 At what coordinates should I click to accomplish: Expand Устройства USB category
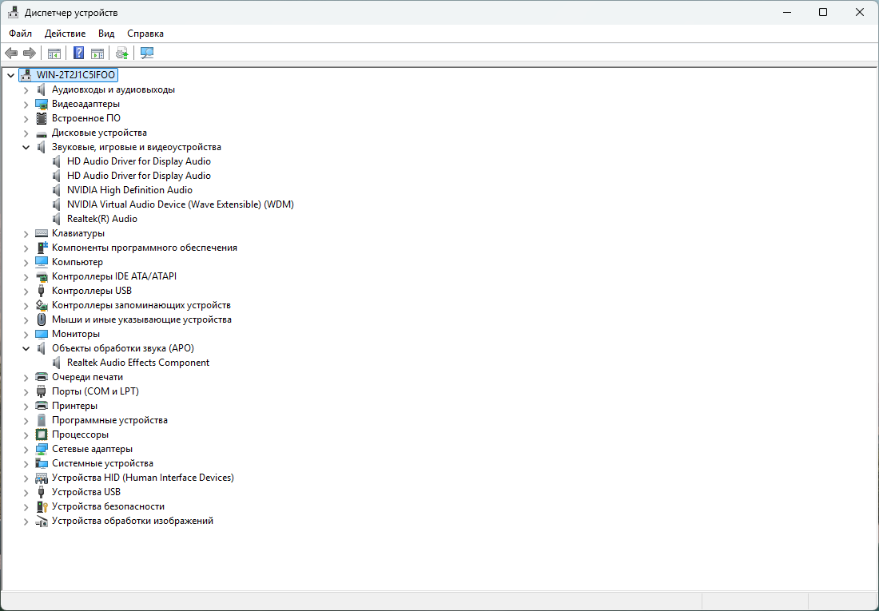(x=26, y=492)
